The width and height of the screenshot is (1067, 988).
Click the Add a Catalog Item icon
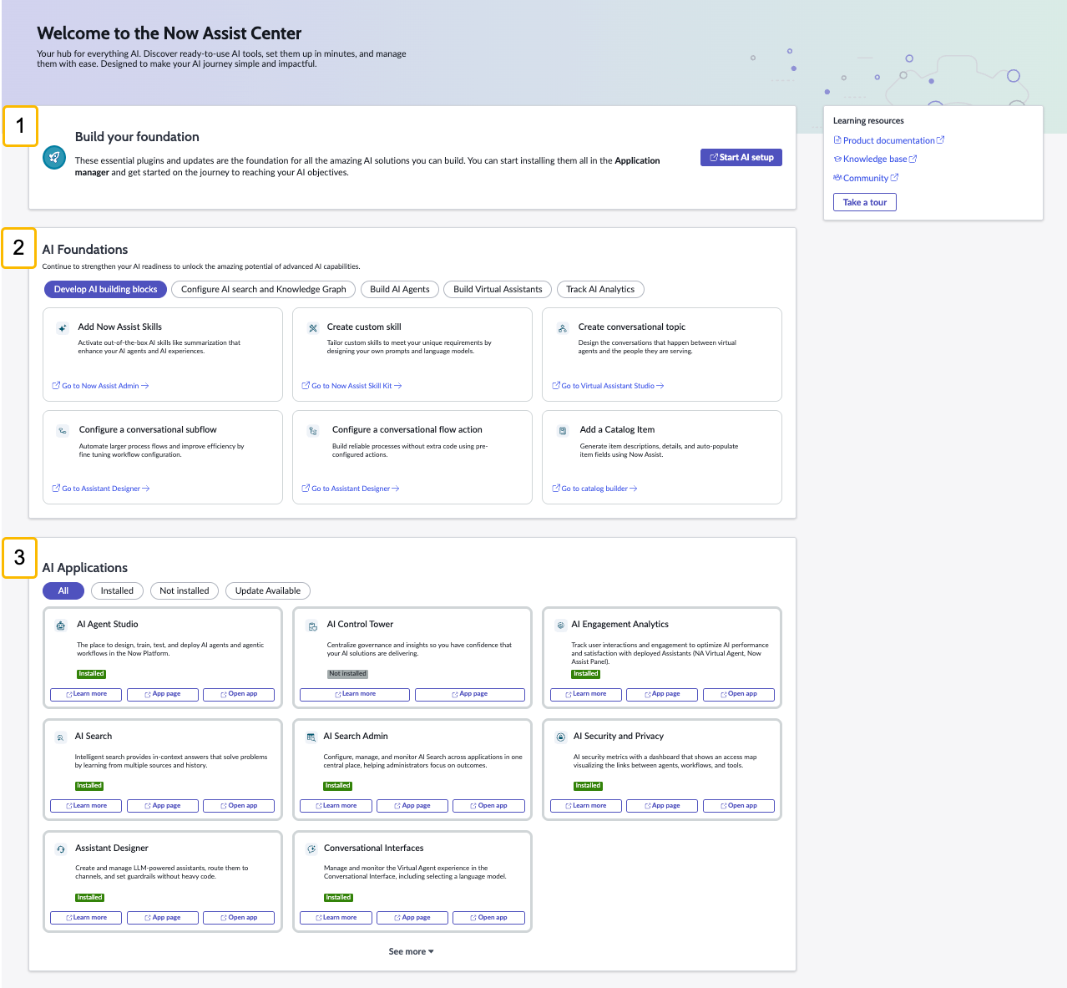pos(562,431)
